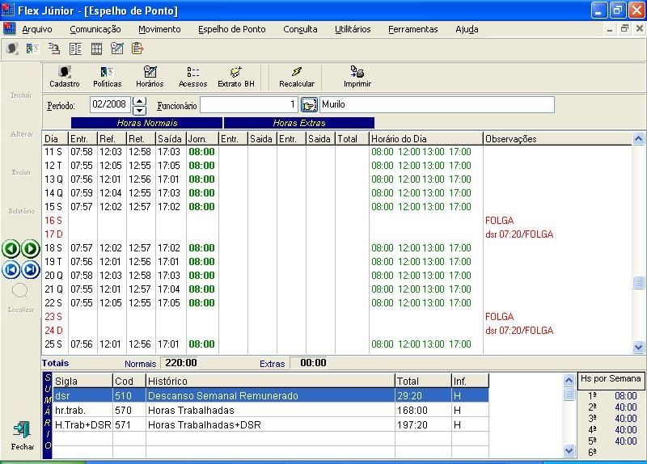
Task: Go to previous record green arrow
Action: [x=11, y=249]
